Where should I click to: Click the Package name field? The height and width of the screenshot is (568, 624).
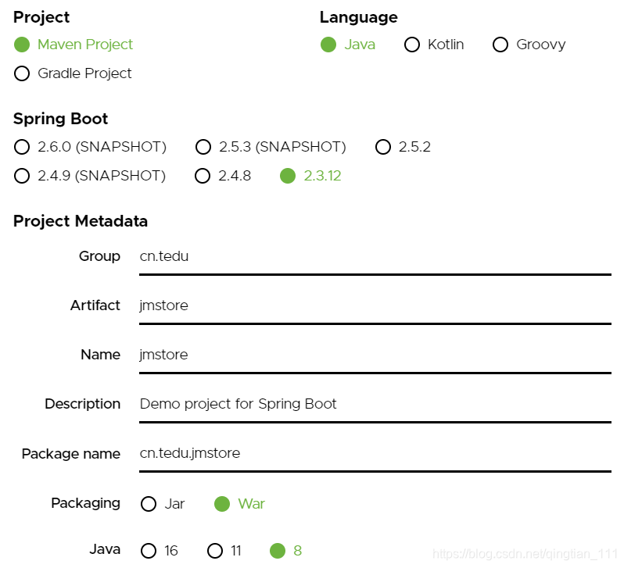[375, 453]
